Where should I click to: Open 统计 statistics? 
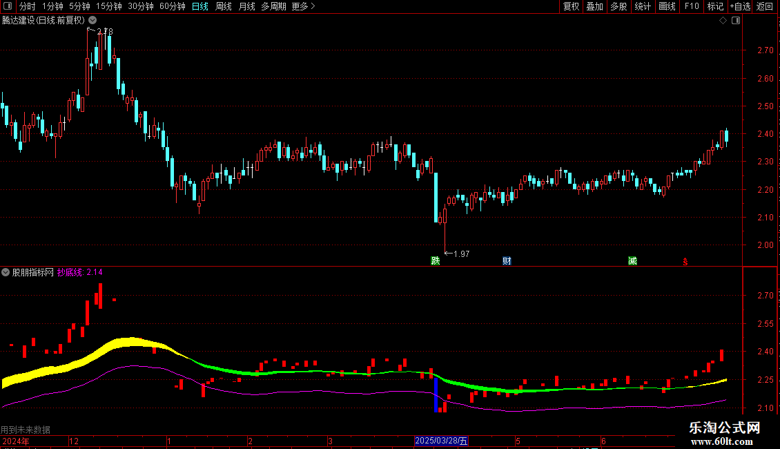pos(643,6)
